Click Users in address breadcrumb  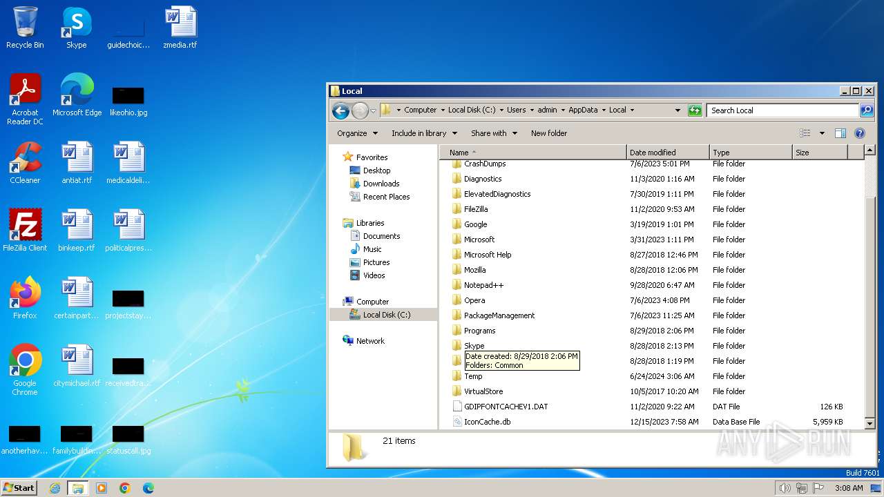pyautogui.click(x=516, y=110)
